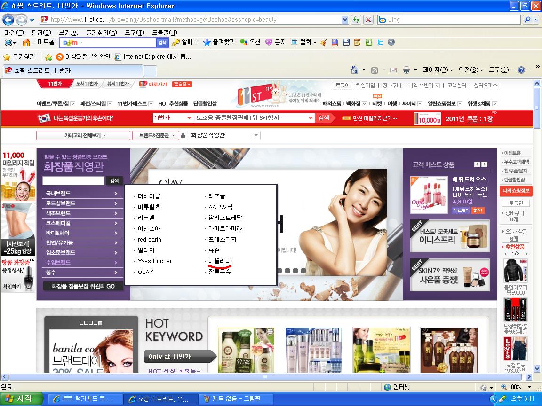542x406 pixels.
Task: Open the 보기(V) menu
Action: tap(68, 32)
